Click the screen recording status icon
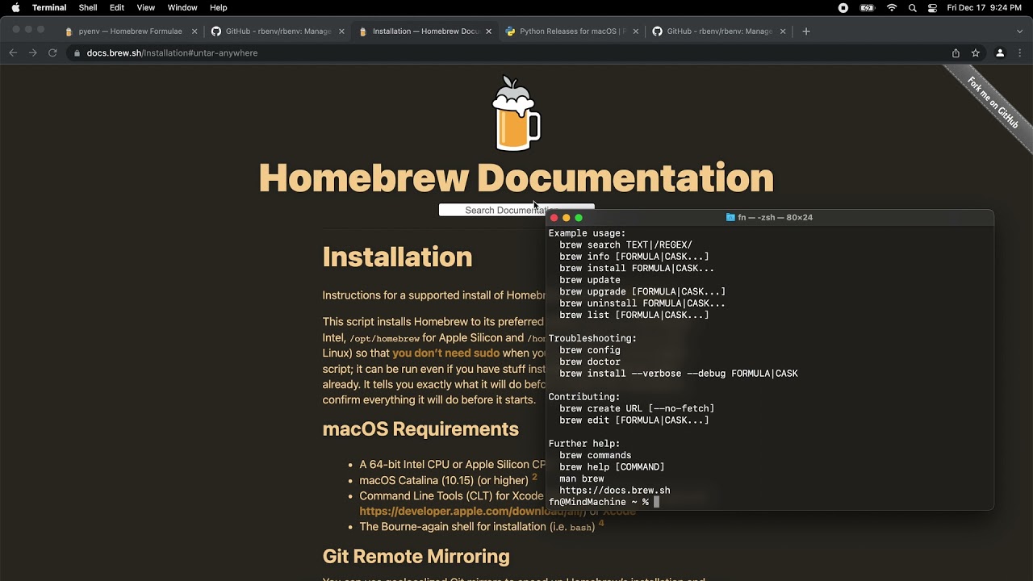 tap(843, 7)
